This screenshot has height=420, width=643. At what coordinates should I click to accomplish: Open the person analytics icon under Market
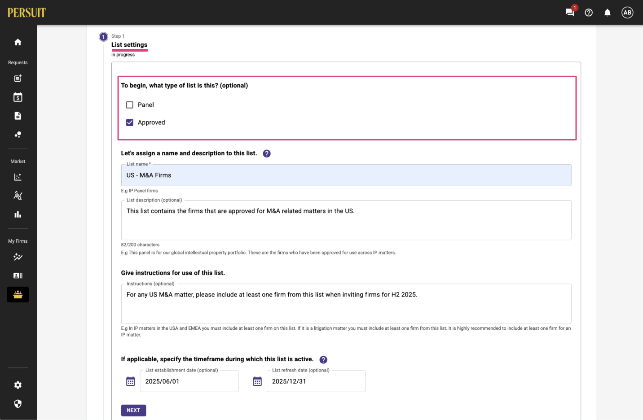pyautogui.click(x=18, y=196)
